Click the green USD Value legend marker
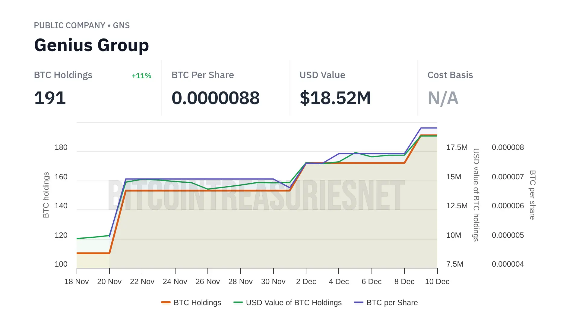This screenshot has width=579, height=325. (x=238, y=302)
